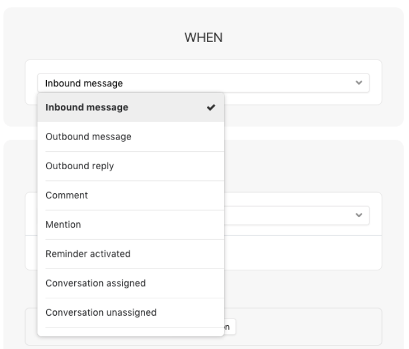The height and width of the screenshot is (349, 409).
Task: Choose Outbound message from the list
Action: [x=131, y=137]
